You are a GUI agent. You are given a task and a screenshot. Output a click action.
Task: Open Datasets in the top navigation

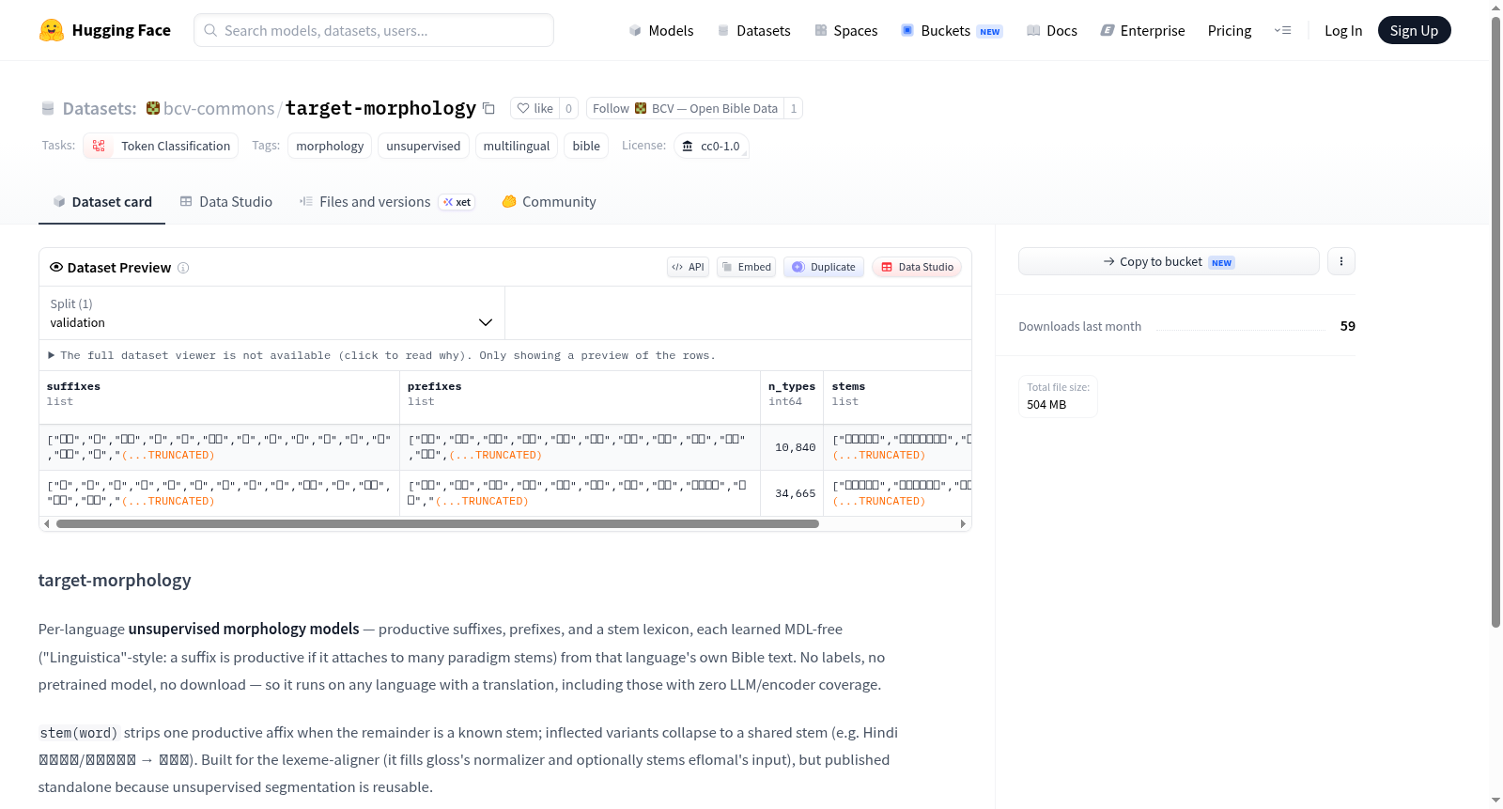tap(754, 30)
